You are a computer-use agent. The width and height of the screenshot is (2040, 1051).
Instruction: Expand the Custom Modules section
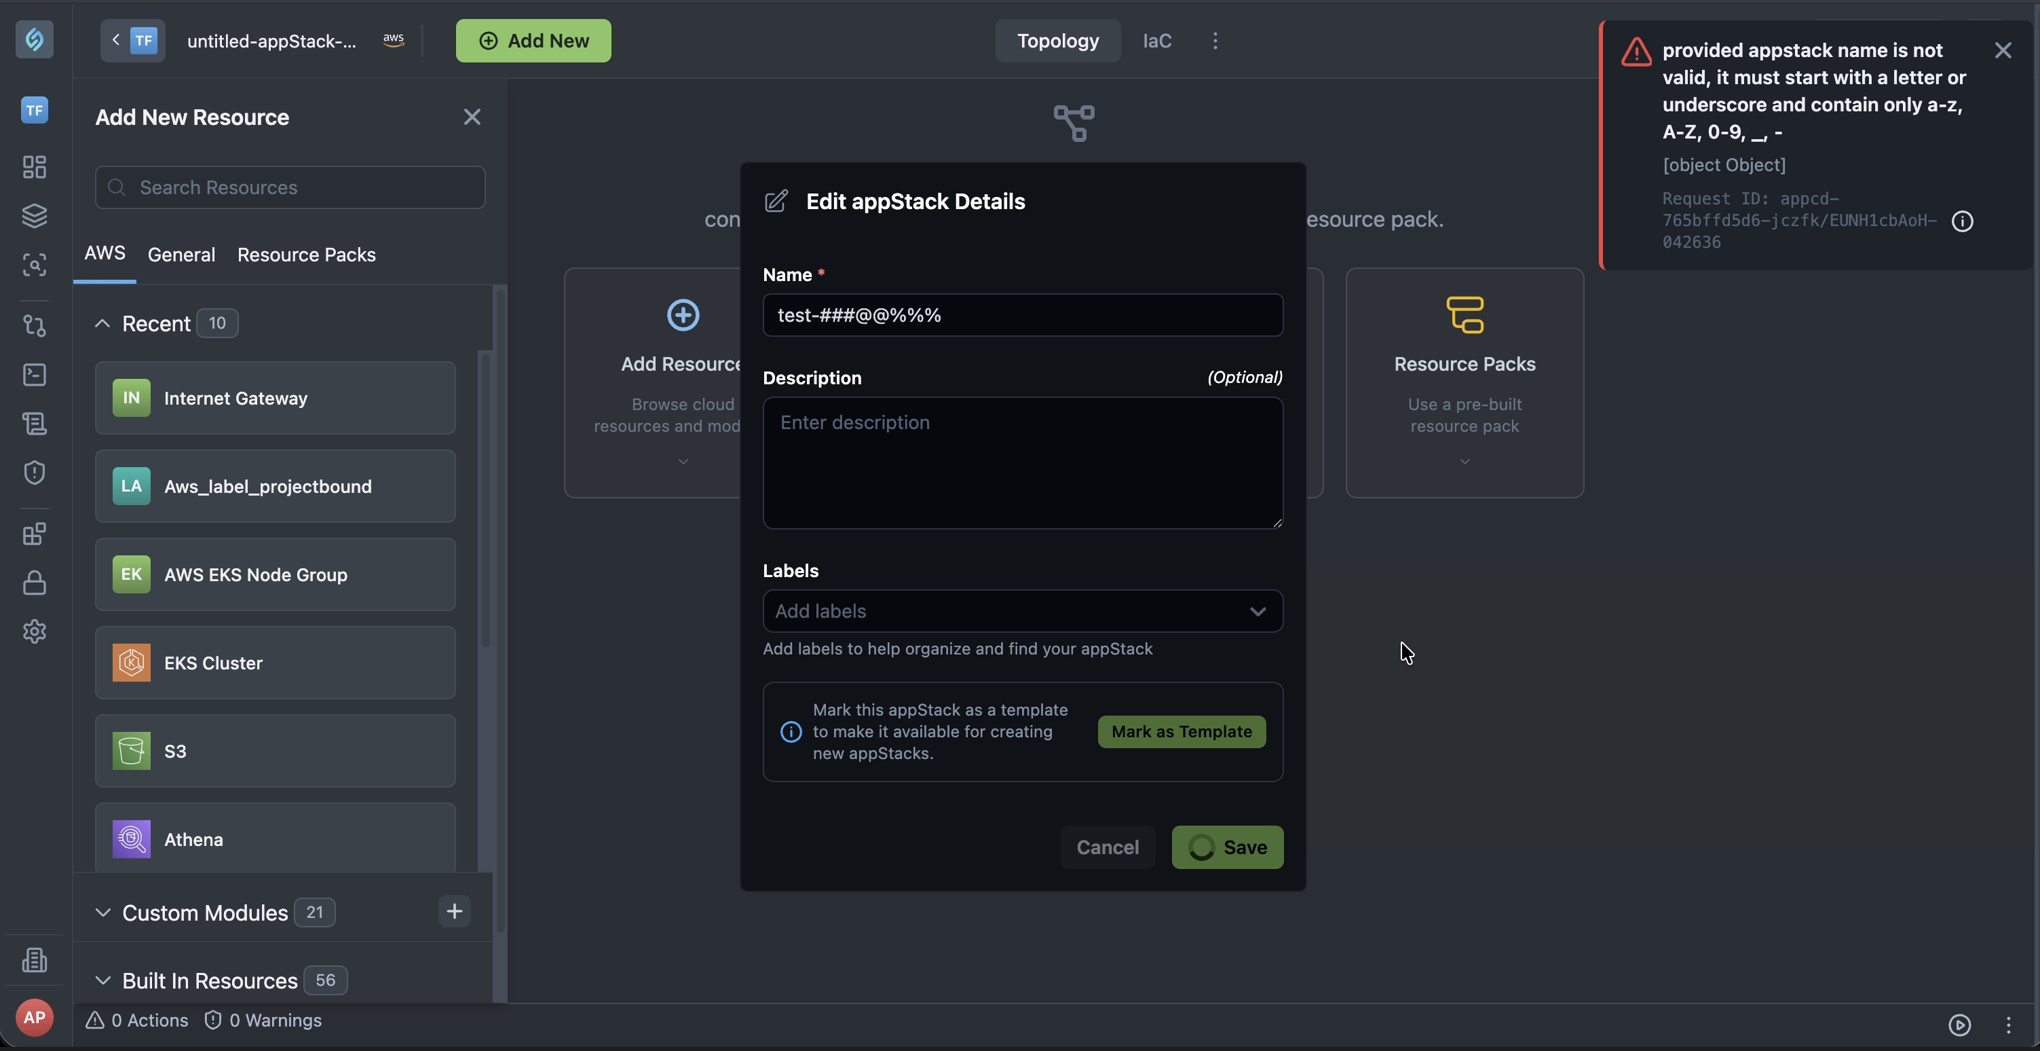pos(102,912)
